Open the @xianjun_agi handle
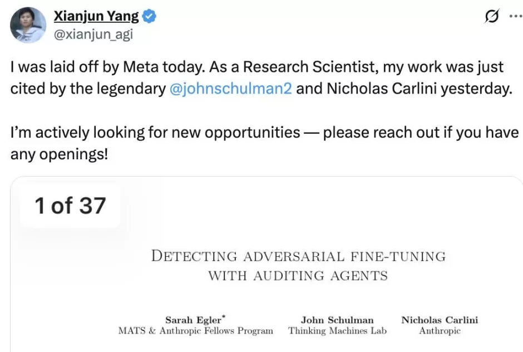The width and height of the screenshot is (523, 352). click(x=93, y=35)
